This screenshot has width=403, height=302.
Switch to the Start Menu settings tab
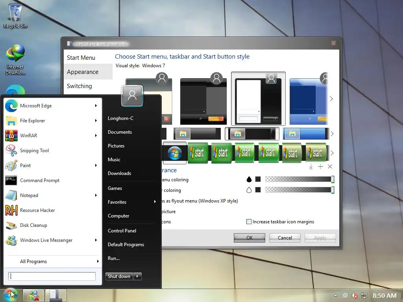(88, 58)
